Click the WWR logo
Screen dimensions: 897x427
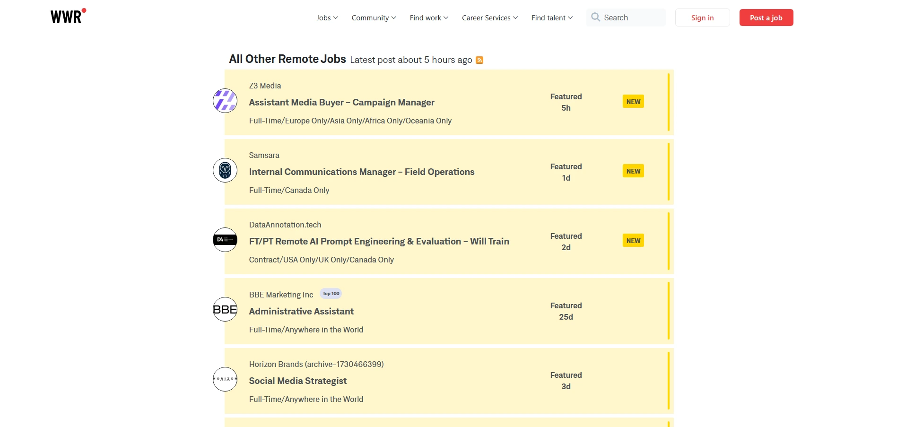coord(68,16)
